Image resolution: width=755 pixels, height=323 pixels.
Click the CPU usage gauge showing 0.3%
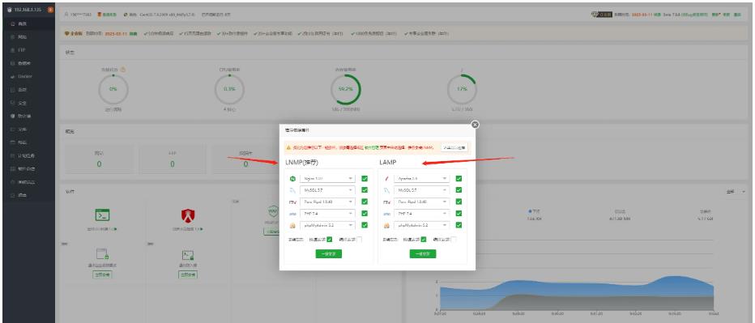[229, 89]
